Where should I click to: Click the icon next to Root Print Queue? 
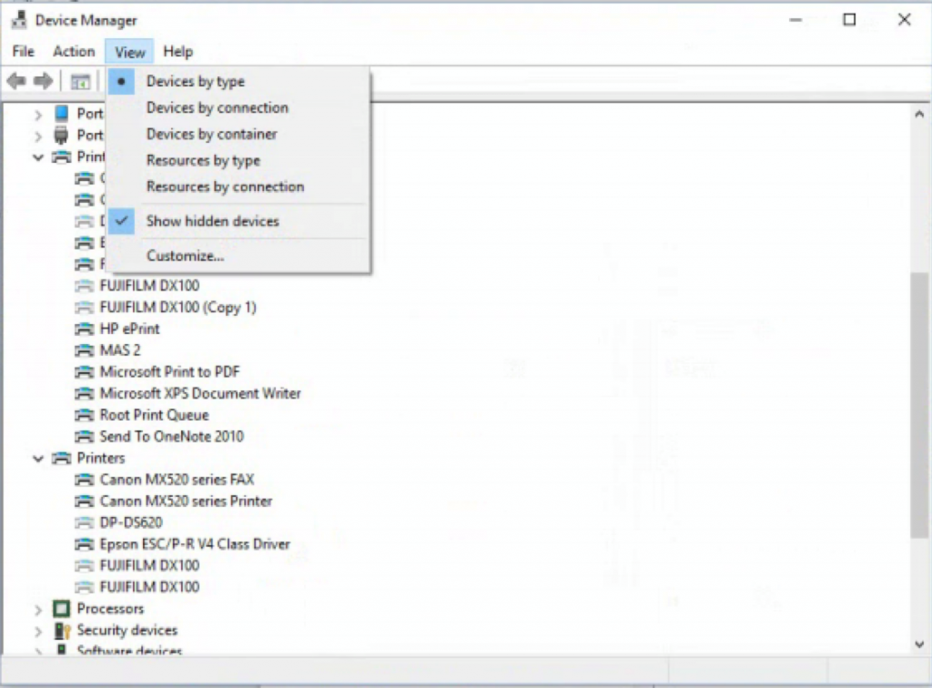point(85,415)
